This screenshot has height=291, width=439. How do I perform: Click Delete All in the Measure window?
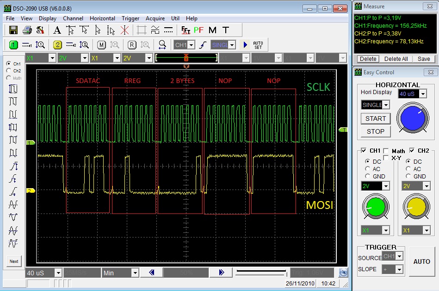396,59
